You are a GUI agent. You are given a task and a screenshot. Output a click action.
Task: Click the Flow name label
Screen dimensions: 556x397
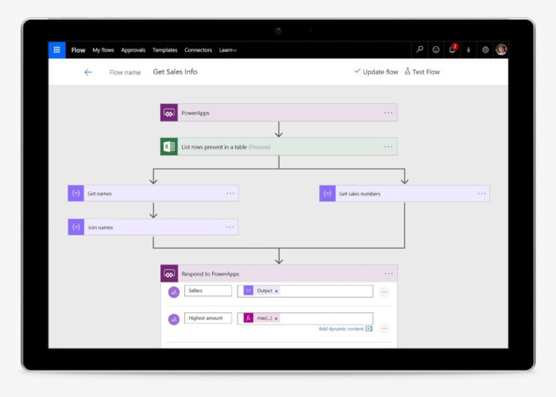pos(125,72)
